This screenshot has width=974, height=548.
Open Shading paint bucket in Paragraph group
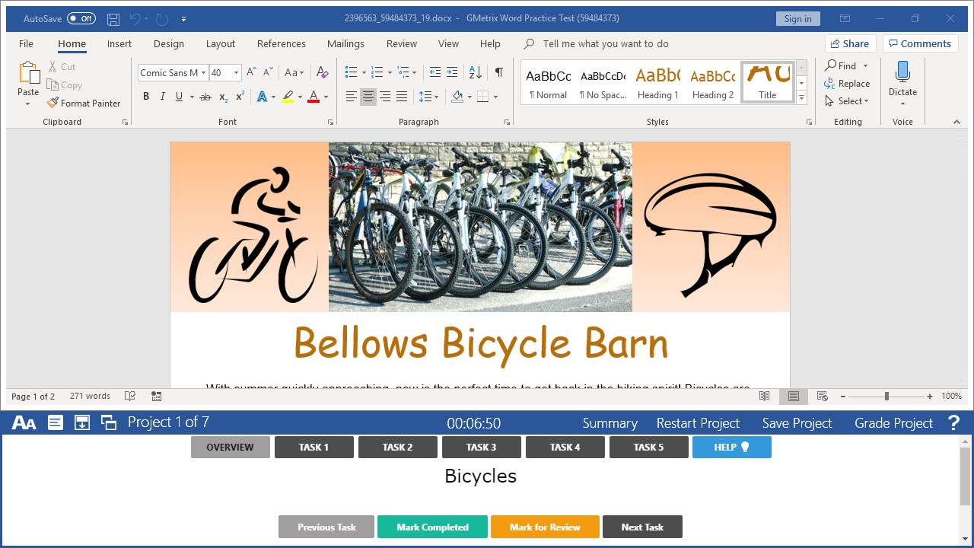457,97
